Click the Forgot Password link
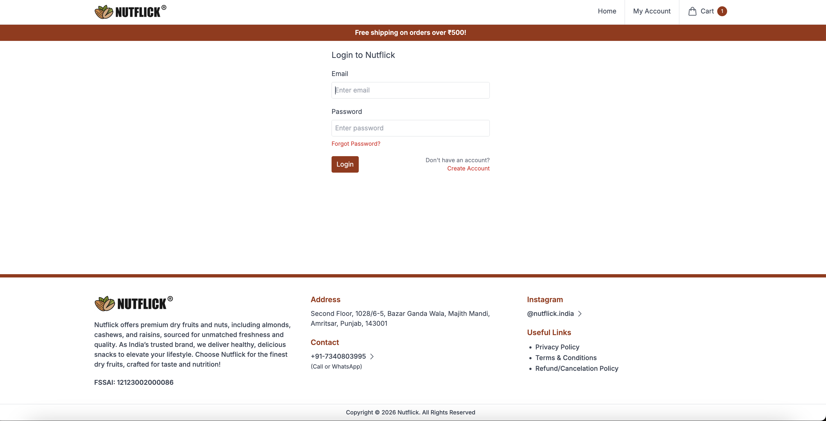The width and height of the screenshot is (826, 421). click(x=356, y=144)
